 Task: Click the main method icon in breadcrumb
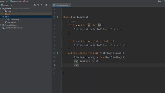click(24, 1)
